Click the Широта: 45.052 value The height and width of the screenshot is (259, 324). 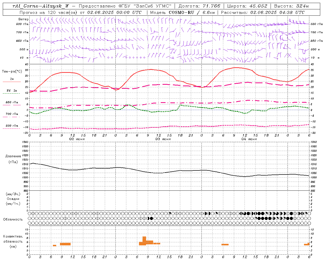tap(247, 6)
